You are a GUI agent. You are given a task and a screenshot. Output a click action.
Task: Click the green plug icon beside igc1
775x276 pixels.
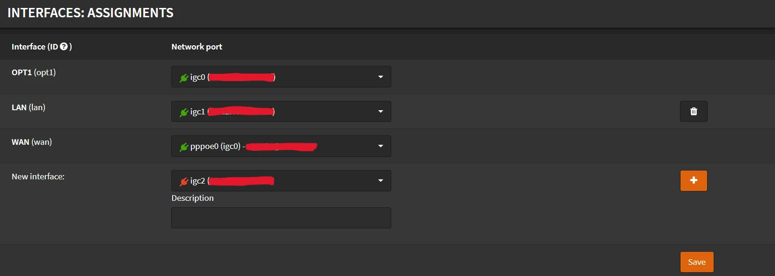point(184,112)
